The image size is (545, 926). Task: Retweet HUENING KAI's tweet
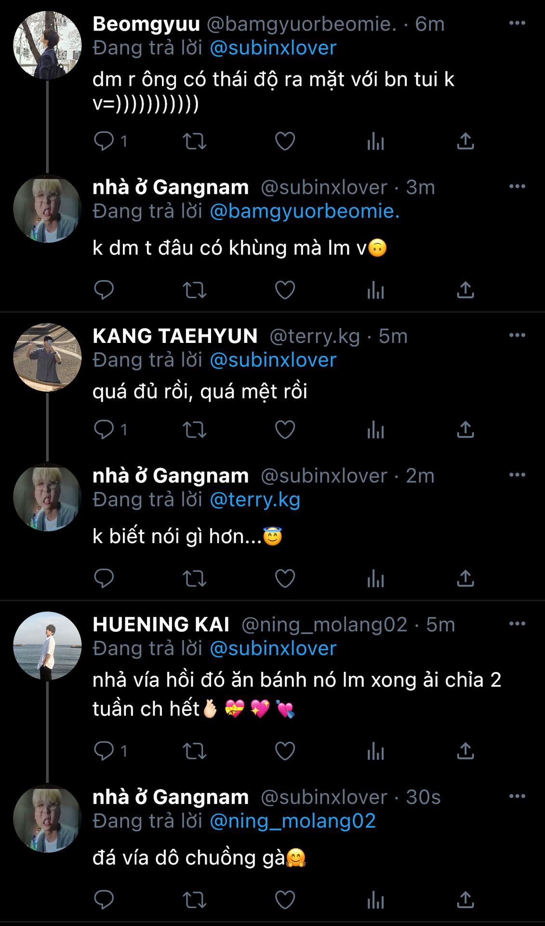coord(194,751)
